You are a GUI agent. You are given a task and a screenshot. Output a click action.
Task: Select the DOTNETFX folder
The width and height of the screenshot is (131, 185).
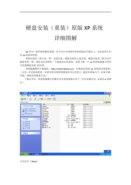[x=45, y=108]
